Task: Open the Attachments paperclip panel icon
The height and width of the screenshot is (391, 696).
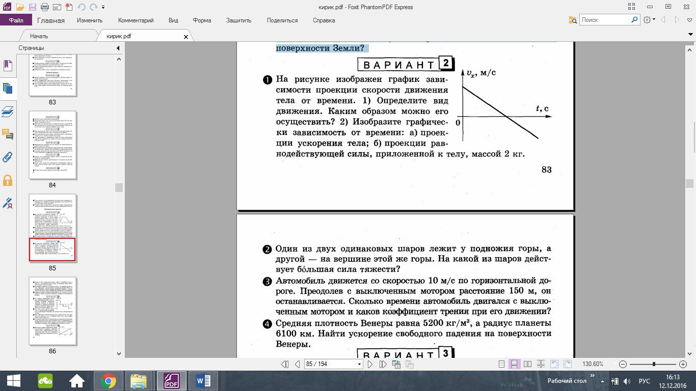Action: [8, 157]
